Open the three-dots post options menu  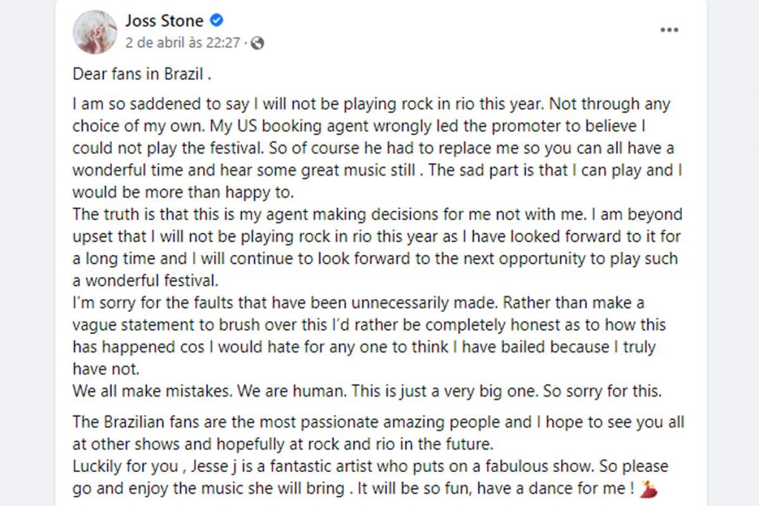point(669,30)
